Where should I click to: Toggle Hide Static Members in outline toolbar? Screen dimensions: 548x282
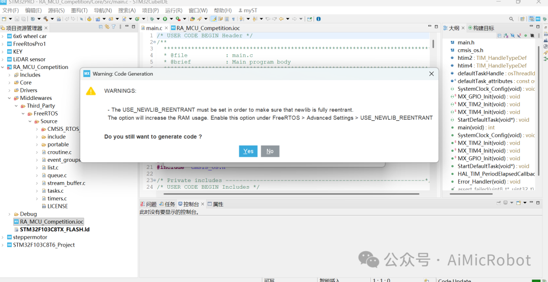pos(519,36)
